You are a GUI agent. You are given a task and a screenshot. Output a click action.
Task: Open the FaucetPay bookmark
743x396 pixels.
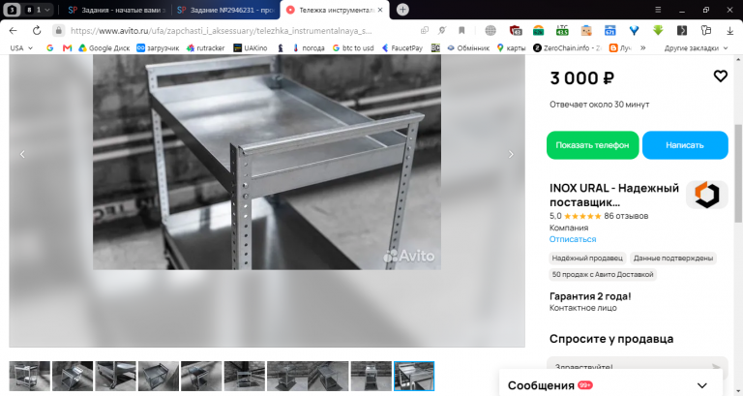click(402, 47)
